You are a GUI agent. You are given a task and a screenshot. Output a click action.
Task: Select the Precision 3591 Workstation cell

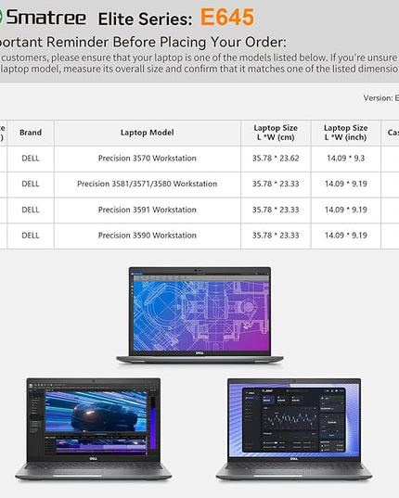click(x=148, y=210)
